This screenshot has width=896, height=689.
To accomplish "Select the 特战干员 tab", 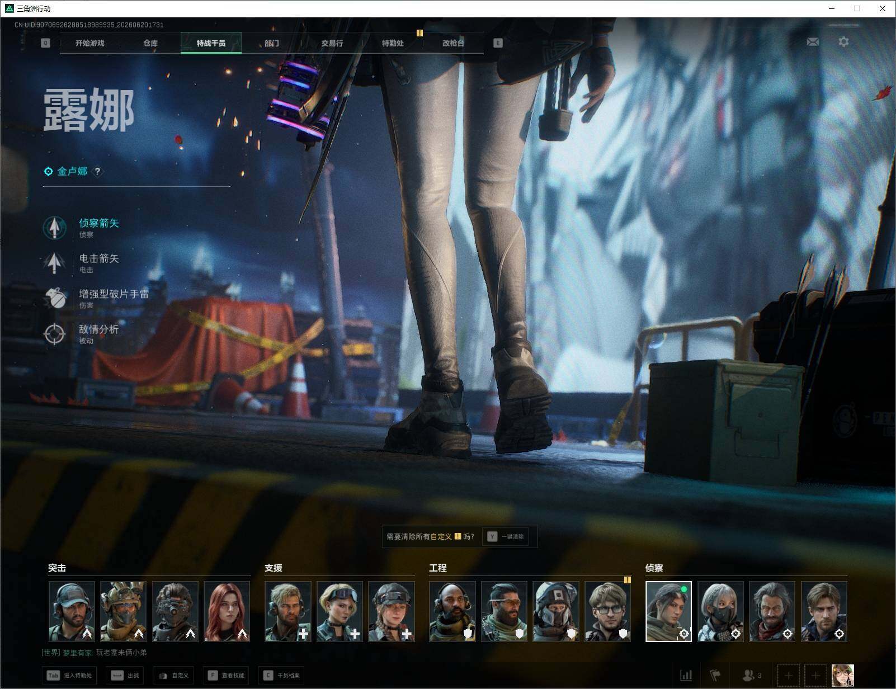I will (211, 43).
